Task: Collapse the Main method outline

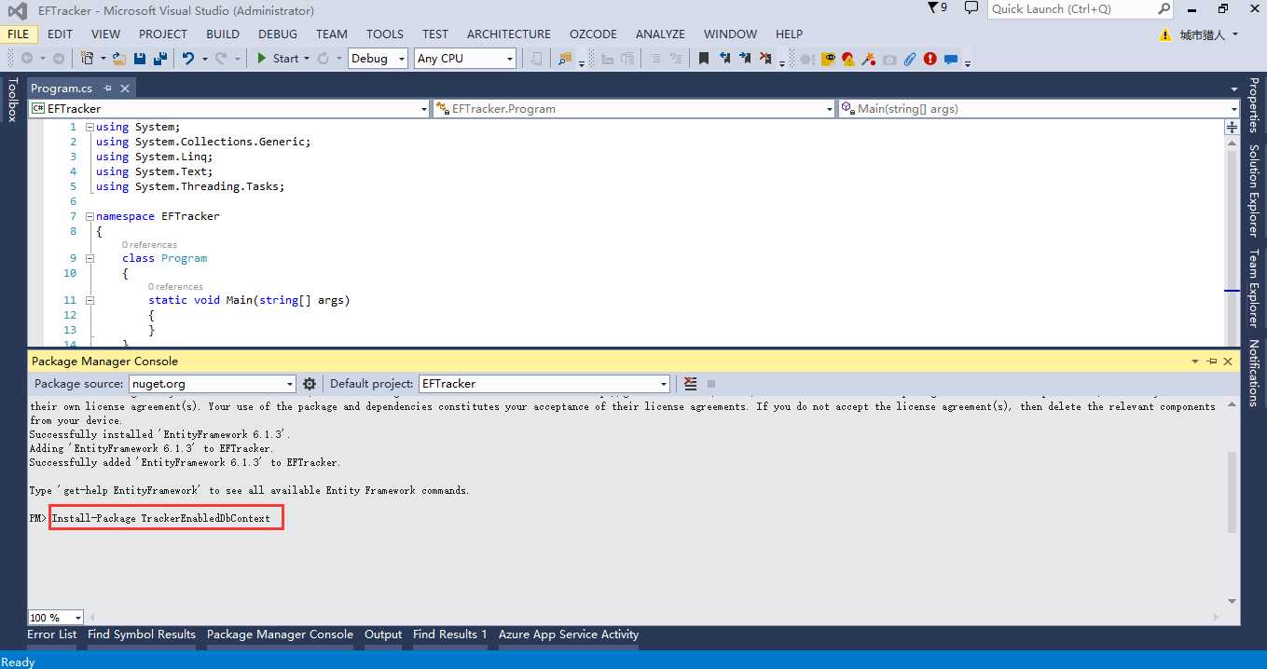Action: (x=90, y=300)
